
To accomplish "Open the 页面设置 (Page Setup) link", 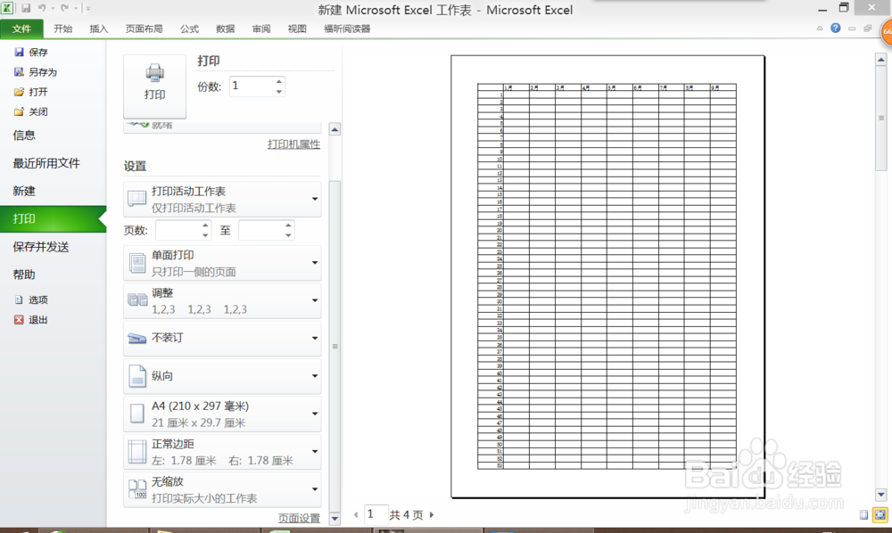I will [299, 518].
